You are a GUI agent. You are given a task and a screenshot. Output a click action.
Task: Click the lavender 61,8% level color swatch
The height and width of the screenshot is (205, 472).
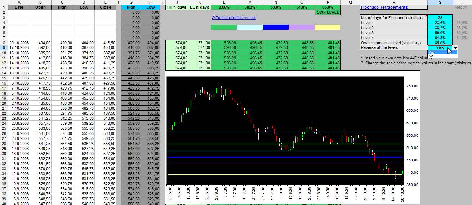coord(302,27)
